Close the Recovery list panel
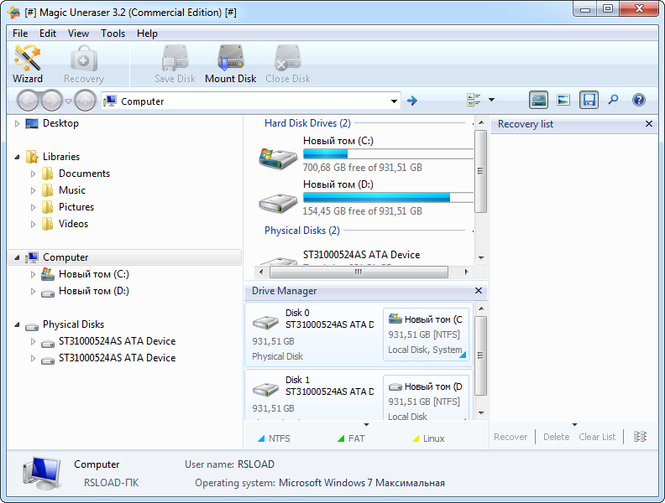 click(649, 123)
